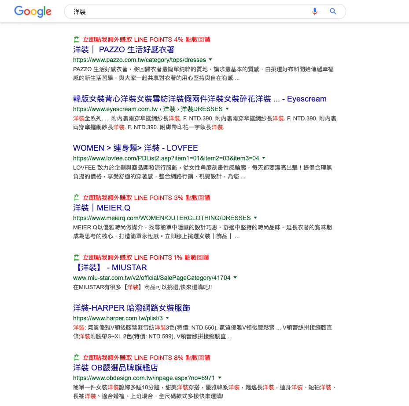This screenshot has width=409, height=406.
Task: Open the 洋裝｜MEIER.Q result title
Action: (101, 208)
